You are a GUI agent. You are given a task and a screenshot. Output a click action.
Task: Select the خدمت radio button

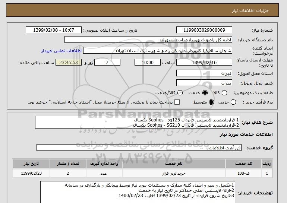click(x=205, y=93)
